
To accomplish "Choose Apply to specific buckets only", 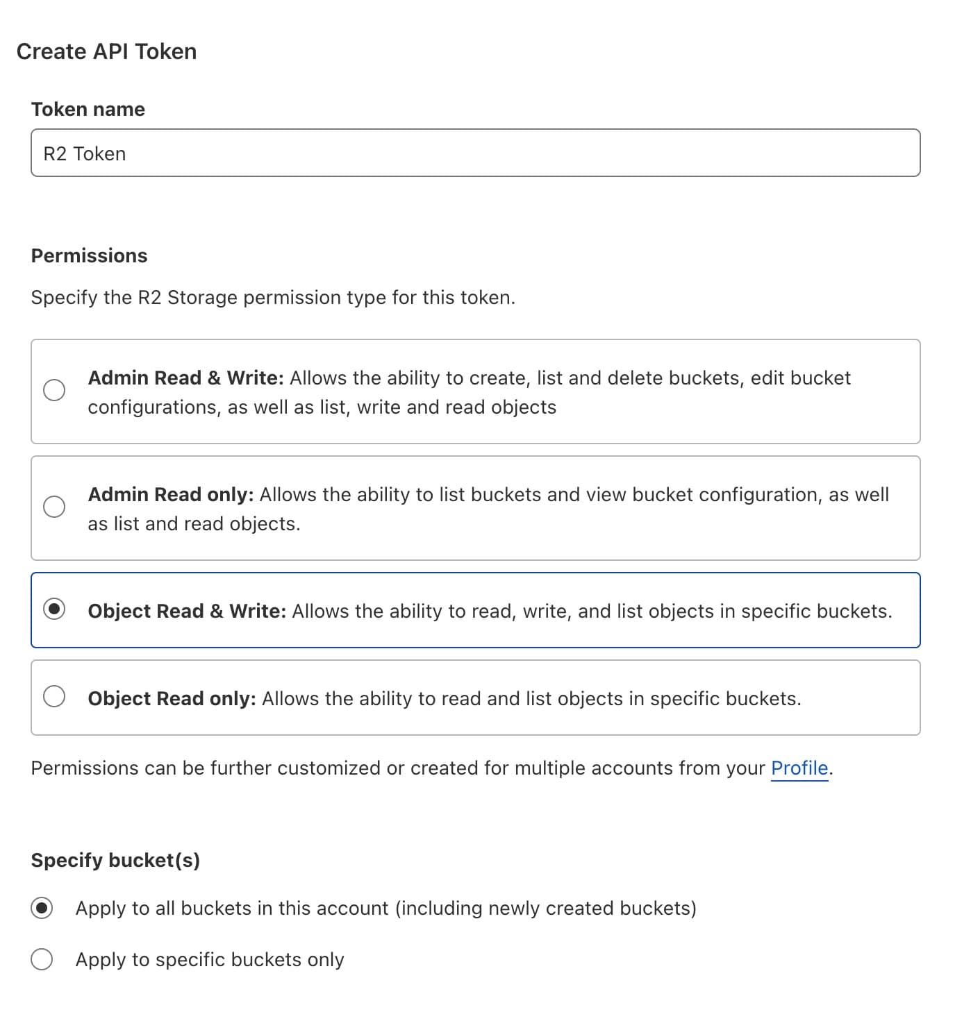I will click(x=42, y=959).
